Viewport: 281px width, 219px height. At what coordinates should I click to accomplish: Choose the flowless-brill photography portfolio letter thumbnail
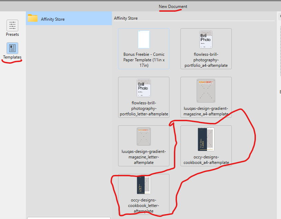pyautogui.click(x=144, y=97)
